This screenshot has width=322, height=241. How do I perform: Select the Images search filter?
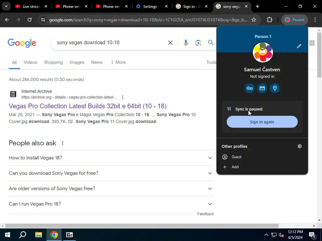point(77,62)
